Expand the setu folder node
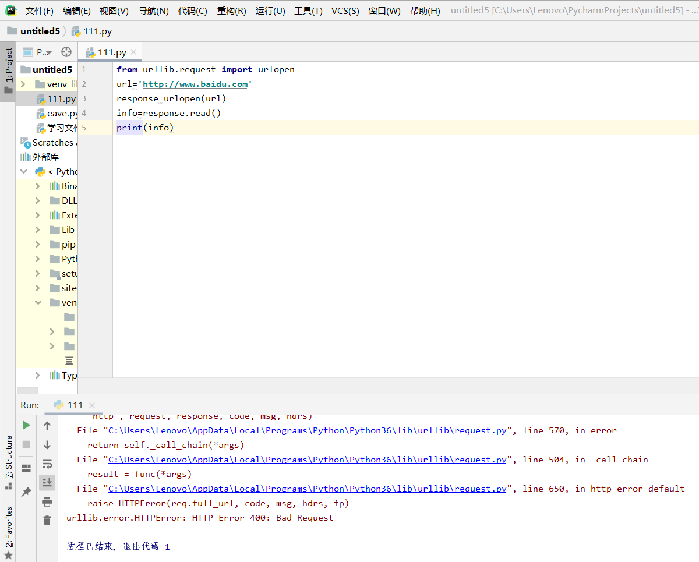This screenshot has width=699, height=562. (x=37, y=273)
